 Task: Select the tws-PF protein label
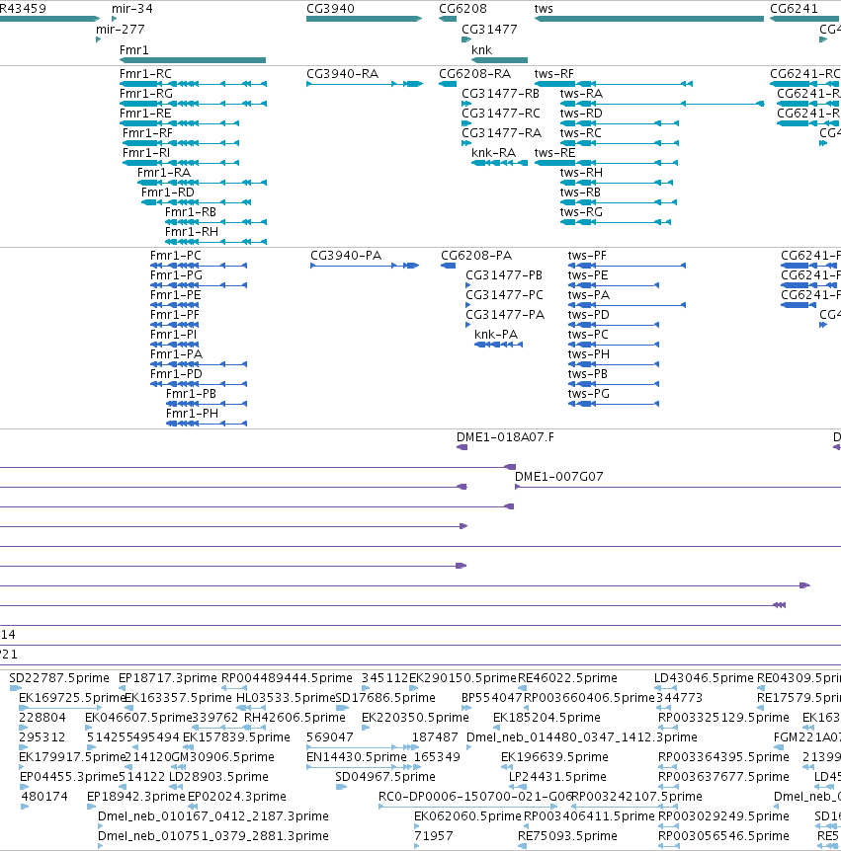tap(587, 256)
